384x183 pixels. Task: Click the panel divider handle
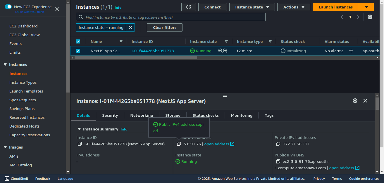pos(225,96)
